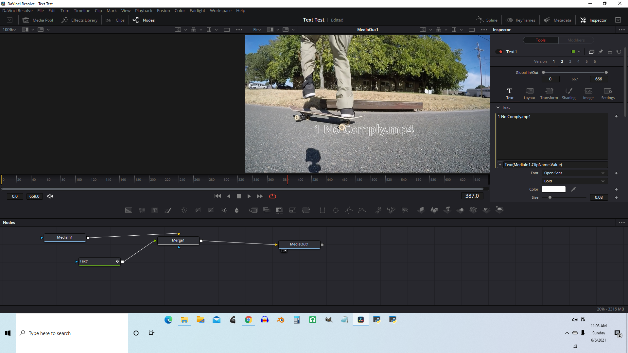This screenshot has height=353, width=628.
Task: Switch to the Shading tab
Action: pyautogui.click(x=568, y=93)
